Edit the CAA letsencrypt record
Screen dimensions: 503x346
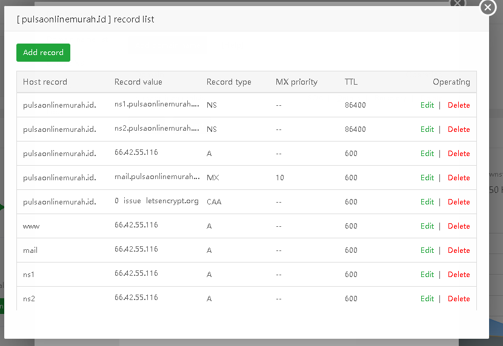427,202
